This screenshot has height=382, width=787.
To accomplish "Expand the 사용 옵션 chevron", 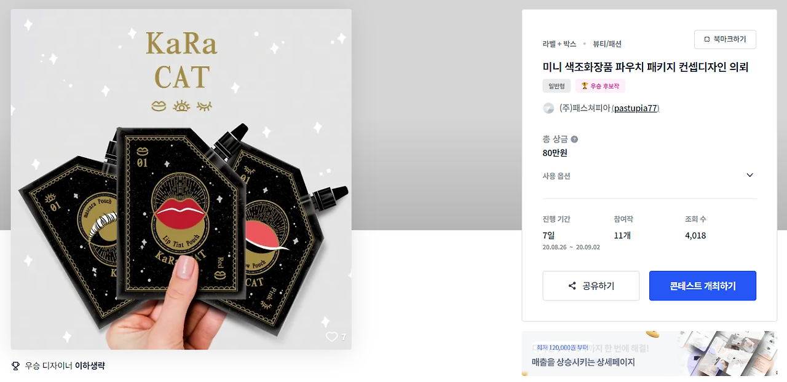I will click(x=749, y=175).
